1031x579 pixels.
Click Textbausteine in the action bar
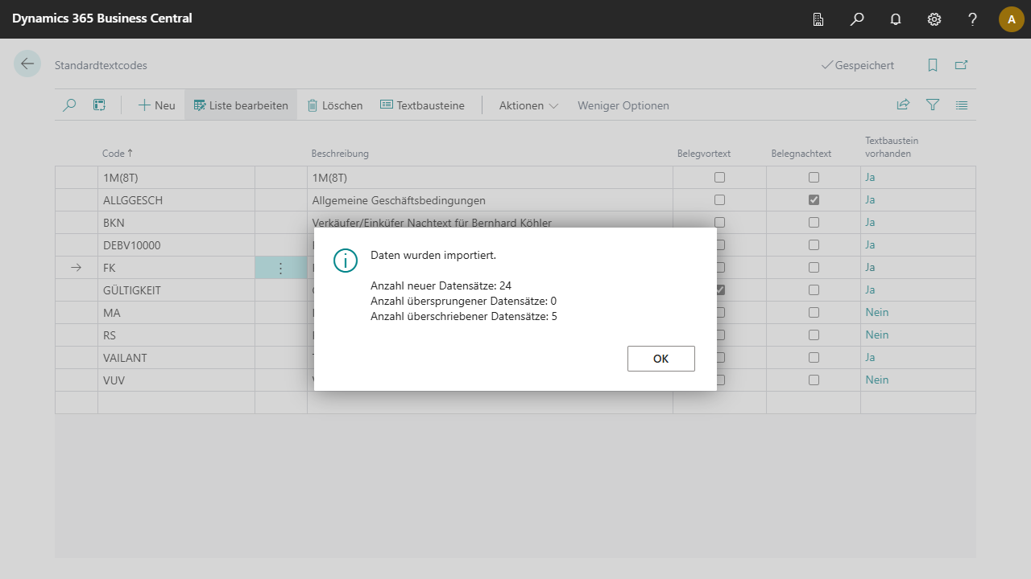(x=422, y=105)
